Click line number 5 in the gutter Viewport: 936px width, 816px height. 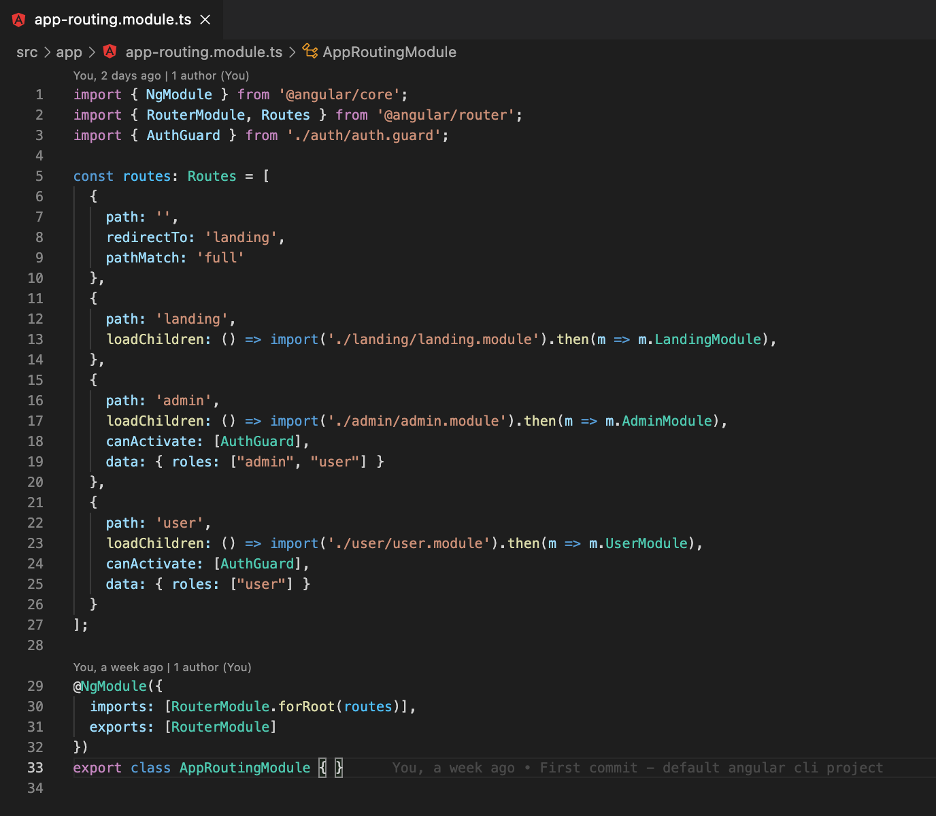[x=39, y=176]
